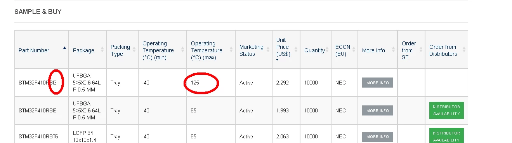Sort by Marketing Status column arrows
Screen dimensions: 512x143
[268, 50]
